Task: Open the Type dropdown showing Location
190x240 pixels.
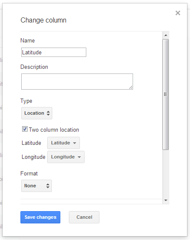Action: [x=37, y=113]
